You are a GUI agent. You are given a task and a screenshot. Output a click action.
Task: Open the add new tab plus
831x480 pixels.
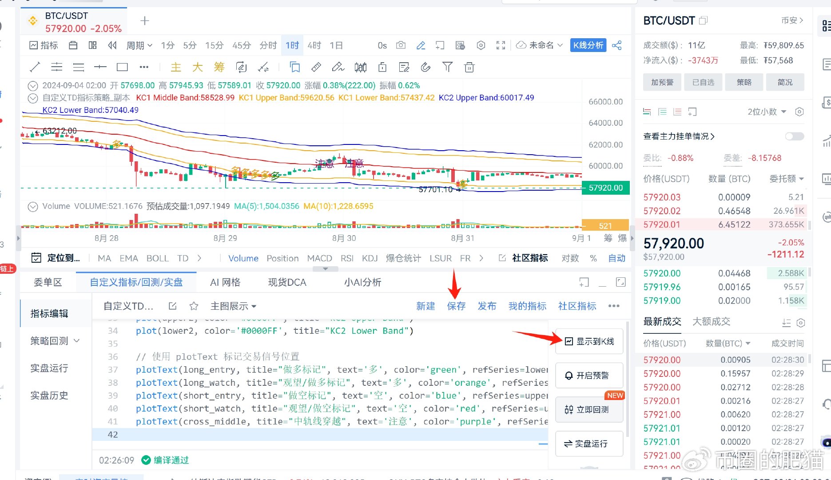tap(145, 20)
